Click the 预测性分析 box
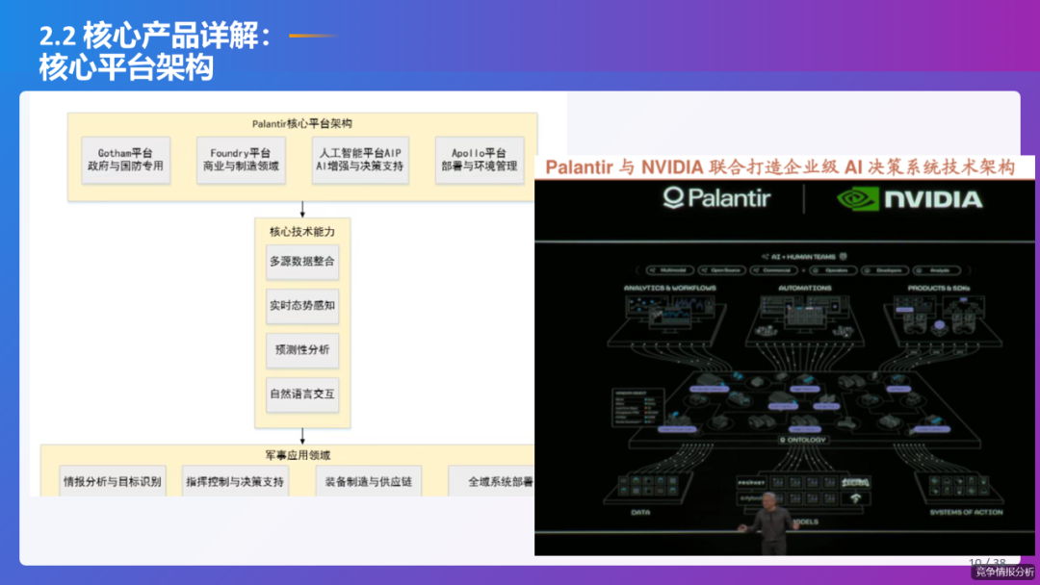The image size is (1040, 585). (302, 350)
